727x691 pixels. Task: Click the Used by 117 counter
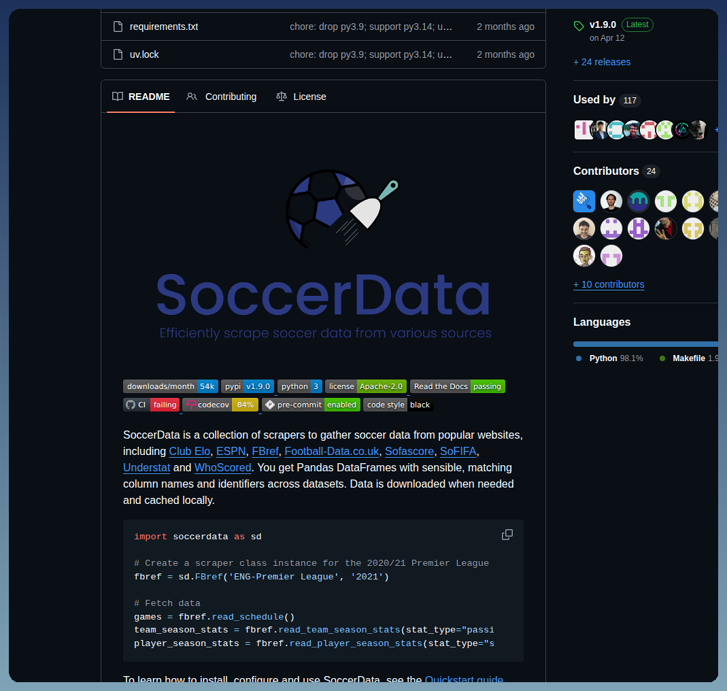click(x=630, y=101)
